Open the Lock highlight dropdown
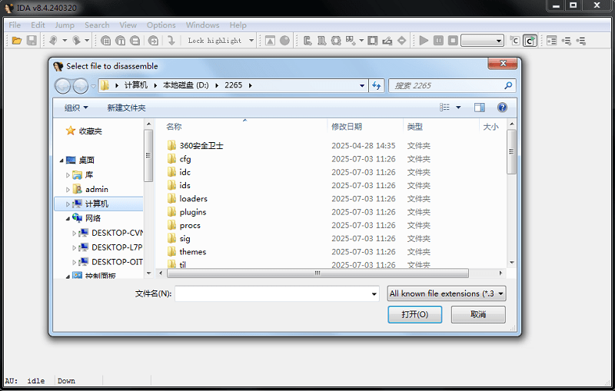This screenshot has height=391, width=615. tap(251, 41)
